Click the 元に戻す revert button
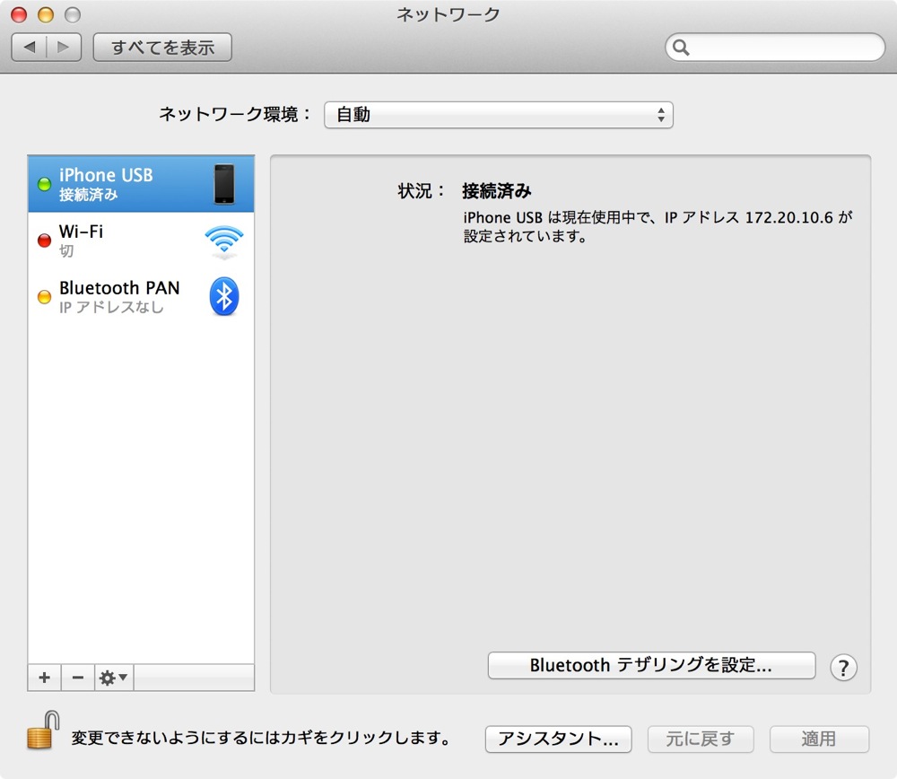Image resolution: width=897 pixels, height=779 pixels. pos(701,739)
